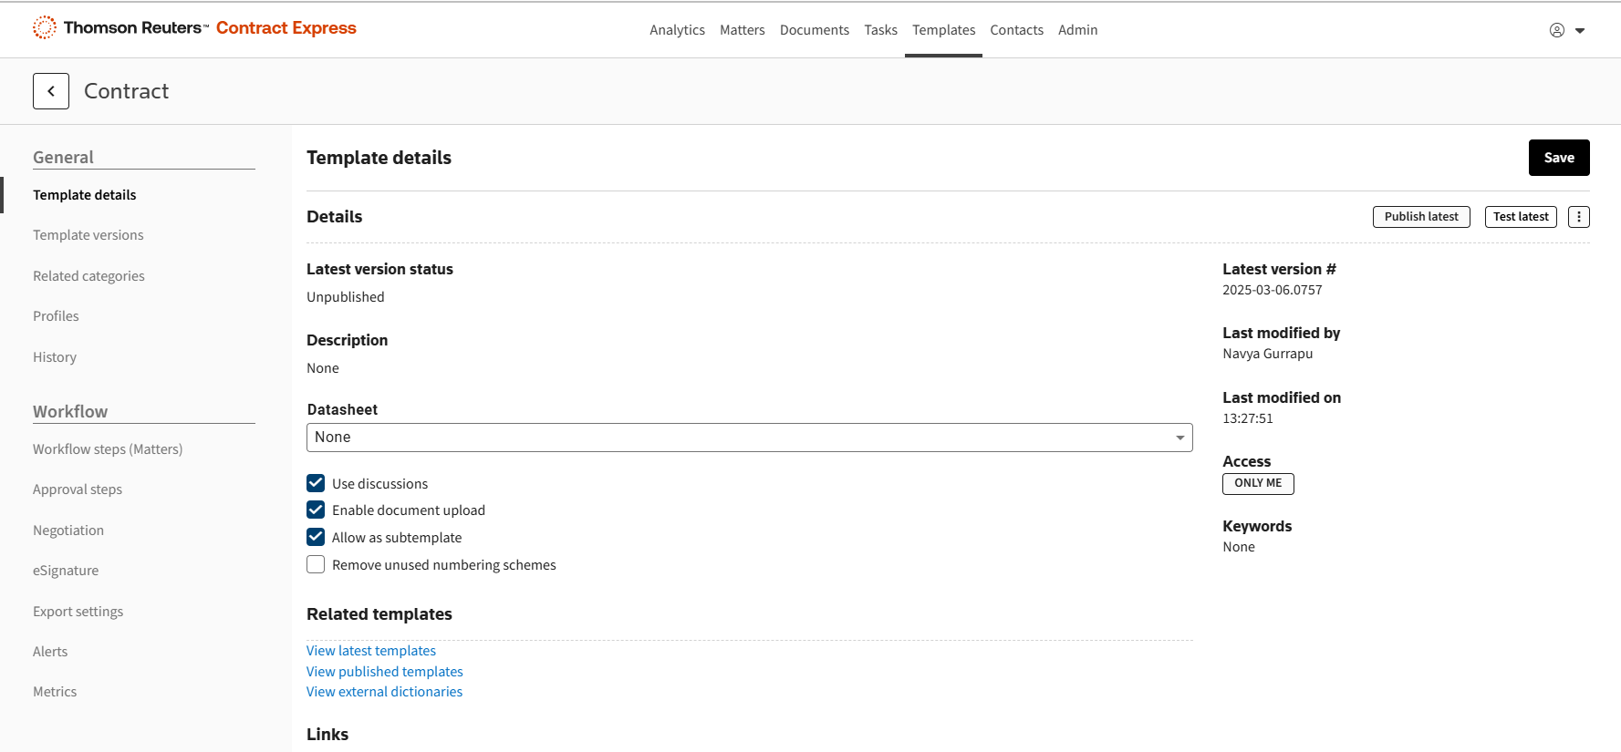Select Template versions in sidebar
The image size is (1621, 752).
(88, 235)
